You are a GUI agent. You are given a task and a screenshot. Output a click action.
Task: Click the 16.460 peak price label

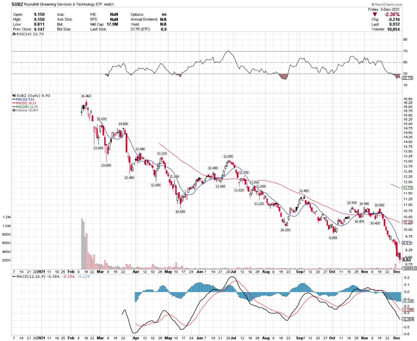(86, 96)
